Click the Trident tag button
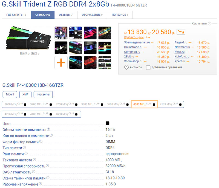Screen dimensions: 219x188 10,94
